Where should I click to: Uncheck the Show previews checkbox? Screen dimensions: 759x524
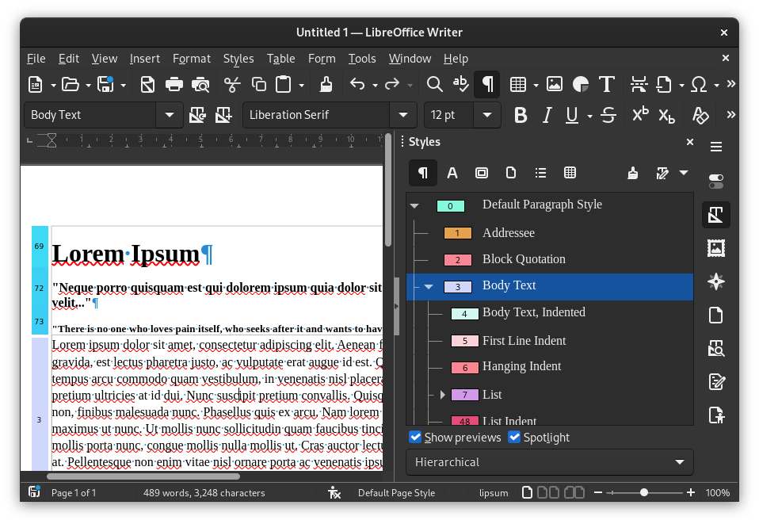coord(415,437)
